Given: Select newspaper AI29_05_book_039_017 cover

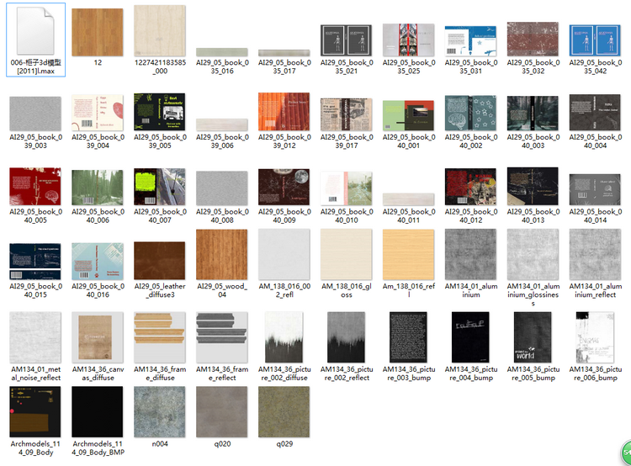Looking at the screenshot, I should click(346, 114).
